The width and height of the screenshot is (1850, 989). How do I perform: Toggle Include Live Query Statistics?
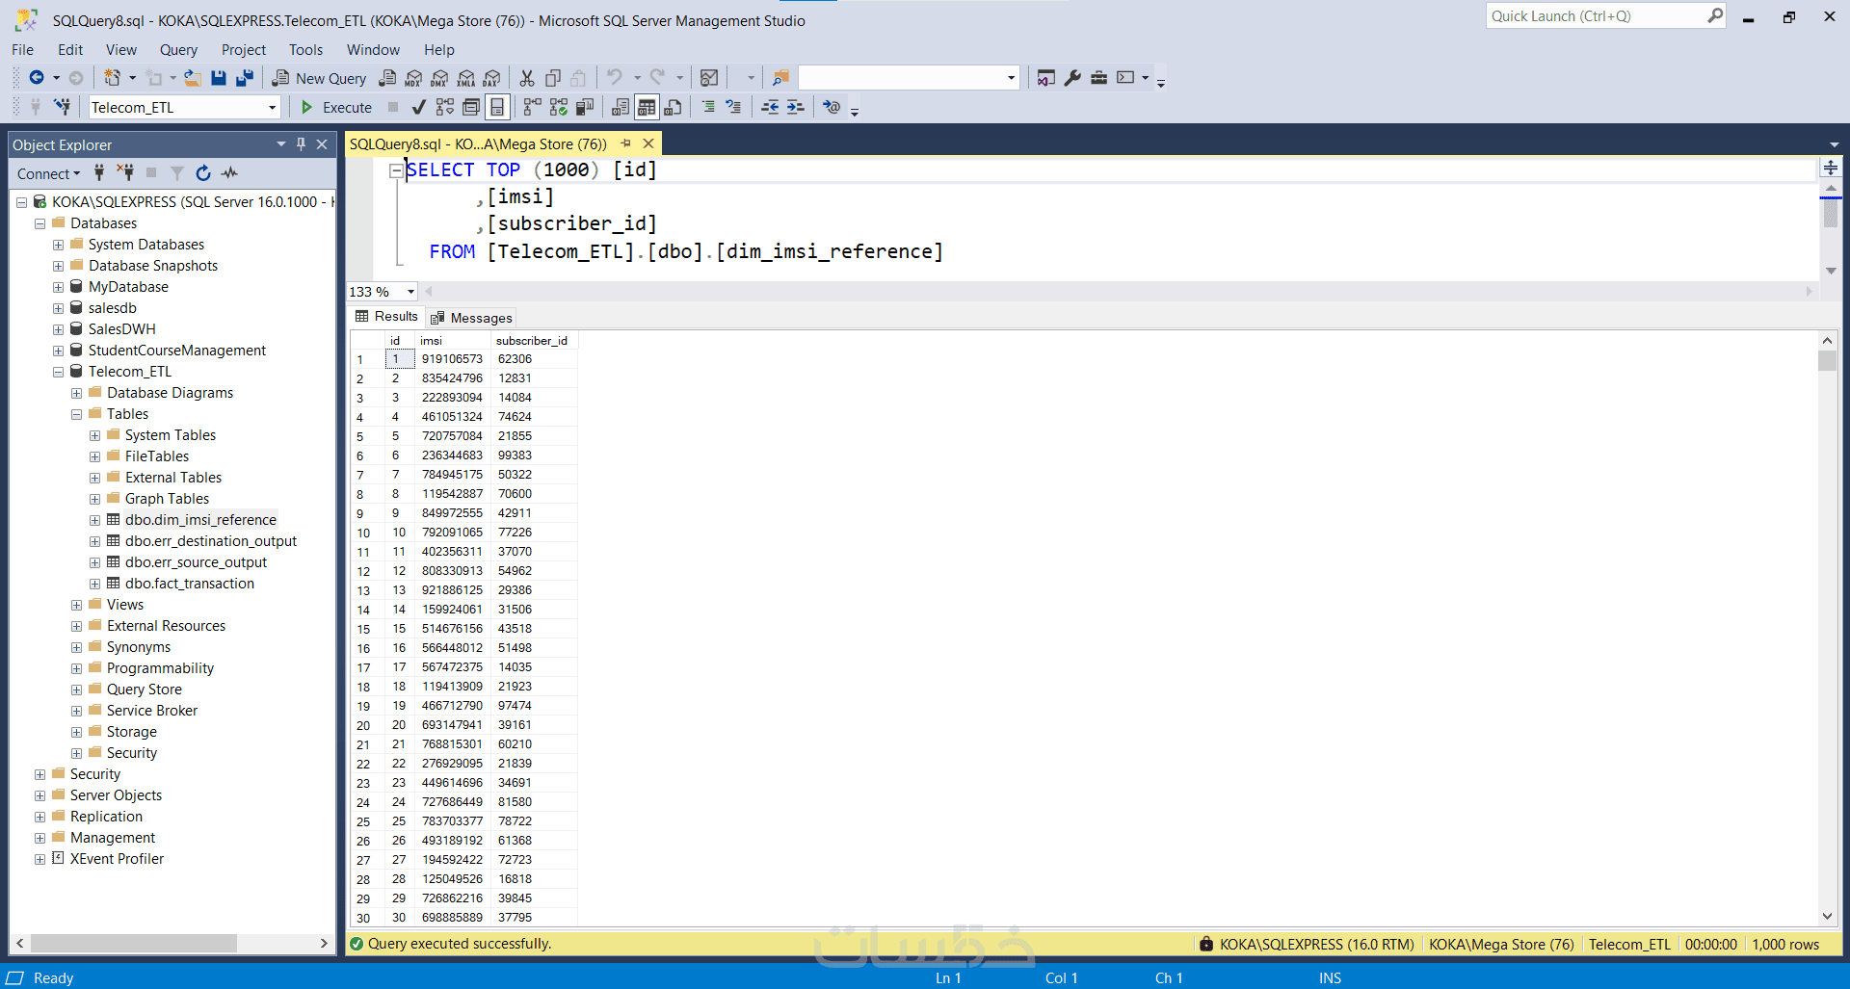tap(559, 107)
